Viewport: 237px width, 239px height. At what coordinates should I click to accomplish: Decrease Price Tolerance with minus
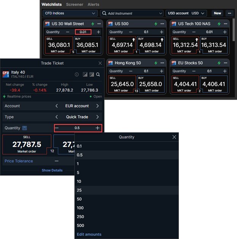pos(57,161)
